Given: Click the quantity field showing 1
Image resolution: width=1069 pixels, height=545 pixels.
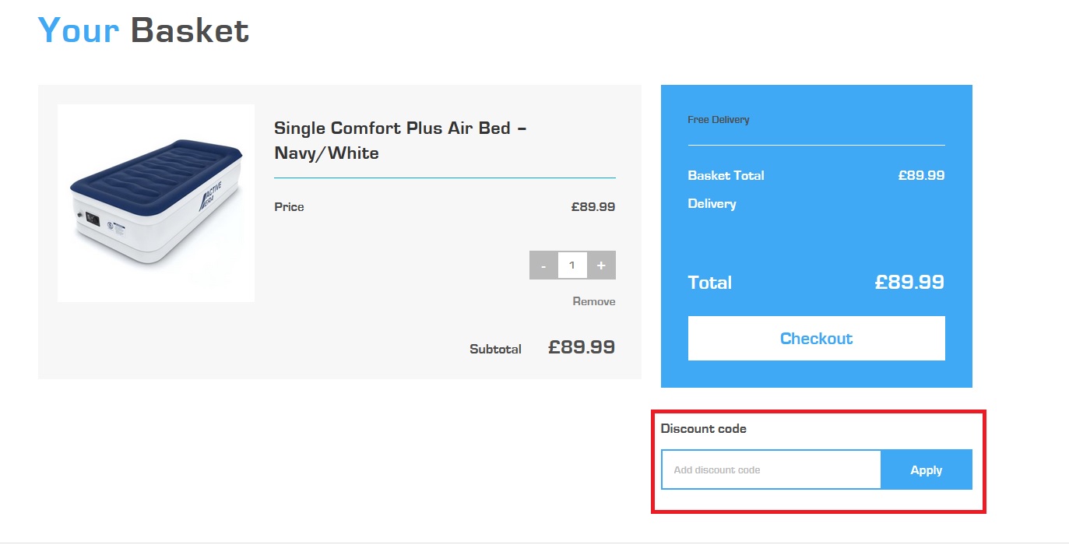Looking at the screenshot, I should pyautogui.click(x=572, y=265).
